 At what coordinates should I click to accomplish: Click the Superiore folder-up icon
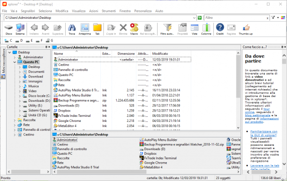(58, 29)
